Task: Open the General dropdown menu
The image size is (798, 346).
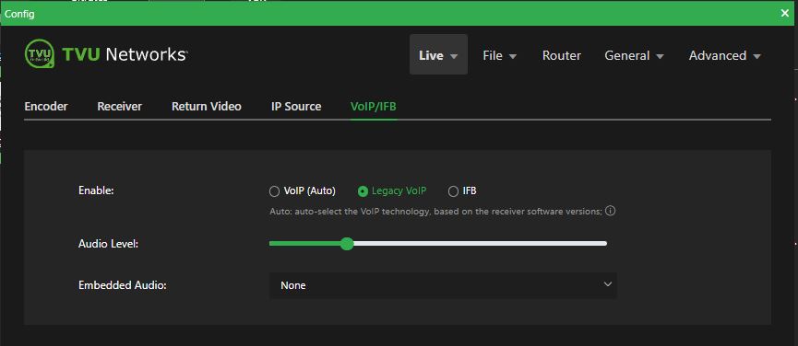Action: pos(634,55)
